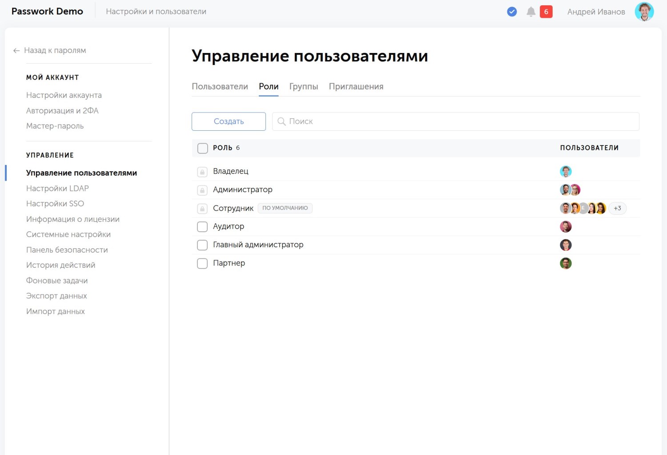Check the Аудитор role checkbox
The width and height of the screenshot is (667, 455).
click(x=202, y=227)
